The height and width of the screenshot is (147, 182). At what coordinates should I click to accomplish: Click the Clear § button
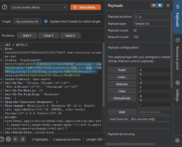click(48, 35)
